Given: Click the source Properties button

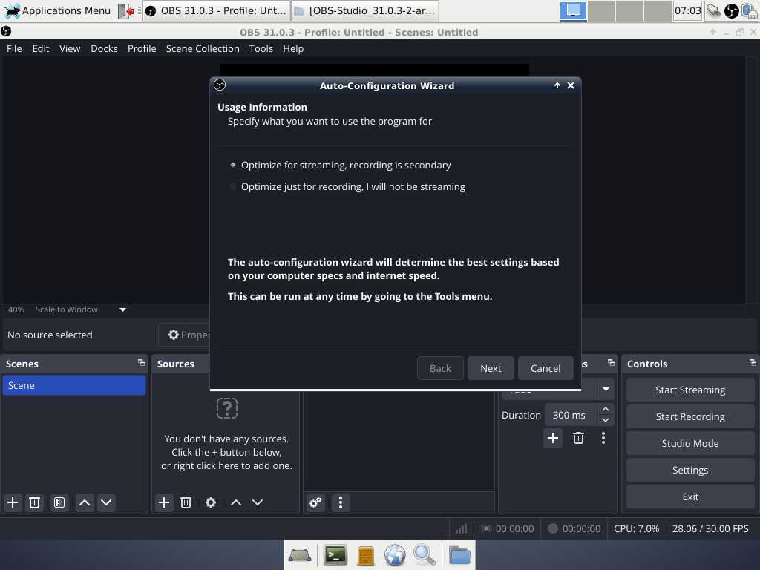Looking at the screenshot, I should point(185,335).
